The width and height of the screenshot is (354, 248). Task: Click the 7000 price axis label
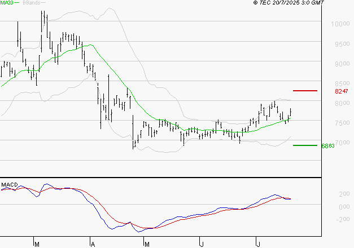pos(343,143)
